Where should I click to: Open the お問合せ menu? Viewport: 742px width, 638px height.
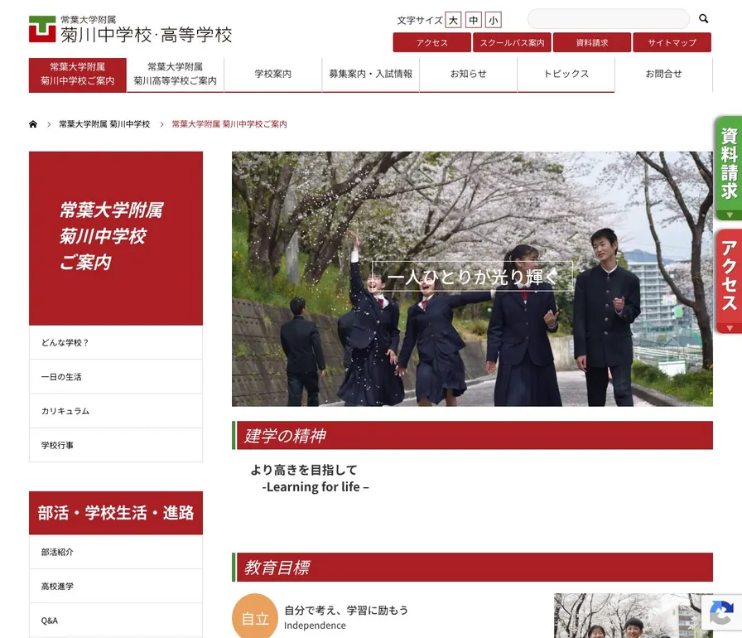[x=664, y=75]
